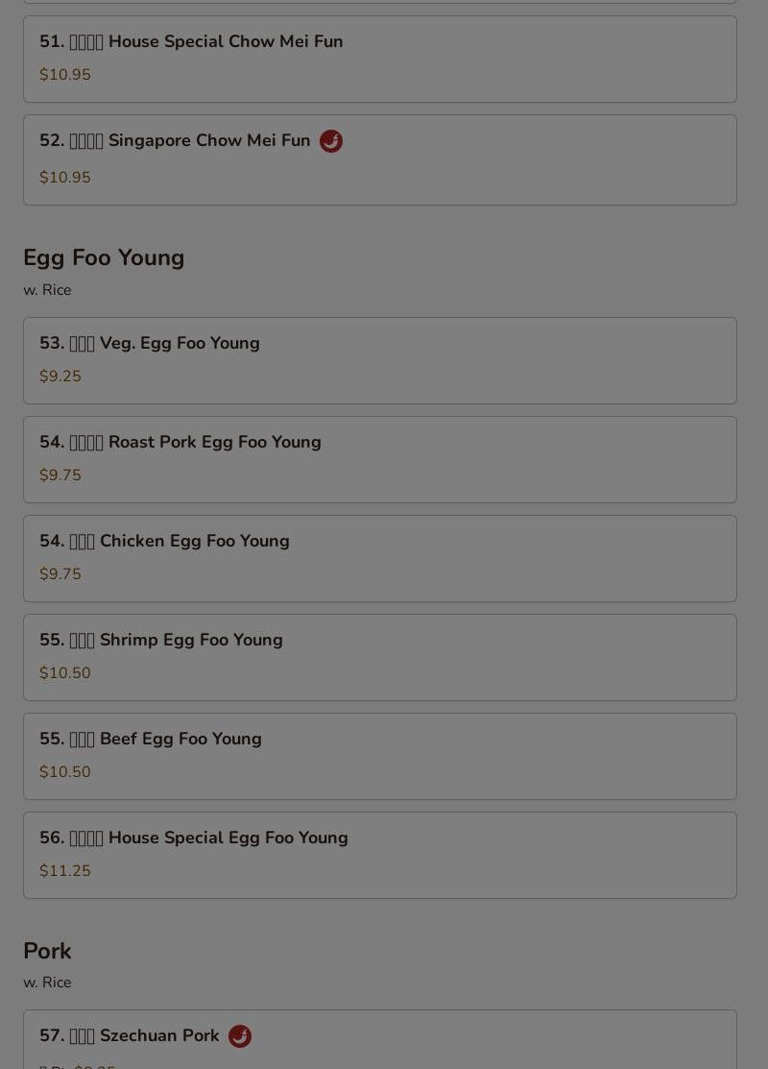Viewport: 768px width, 1069px height.
Task: Click the price under House Special Chow Mei Fun
Action: [x=65, y=75]
